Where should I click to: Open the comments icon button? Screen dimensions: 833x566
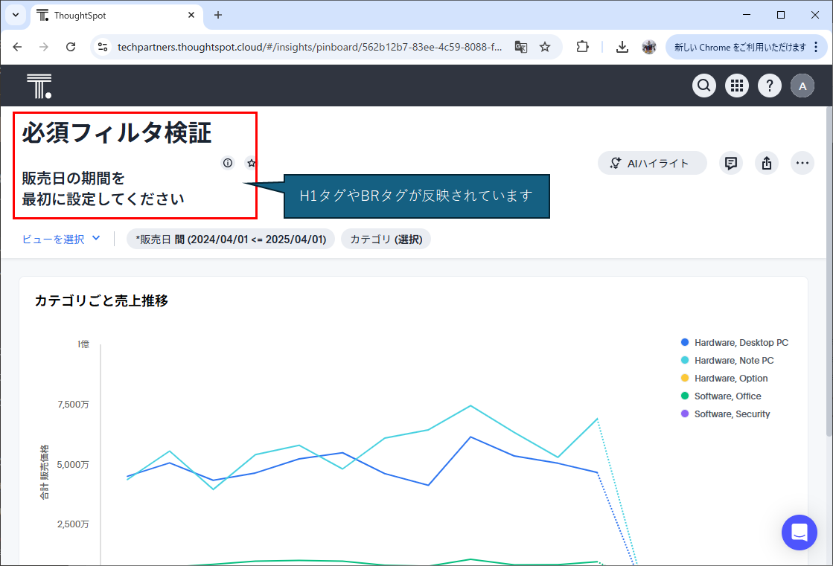click(x=731, y=163)
